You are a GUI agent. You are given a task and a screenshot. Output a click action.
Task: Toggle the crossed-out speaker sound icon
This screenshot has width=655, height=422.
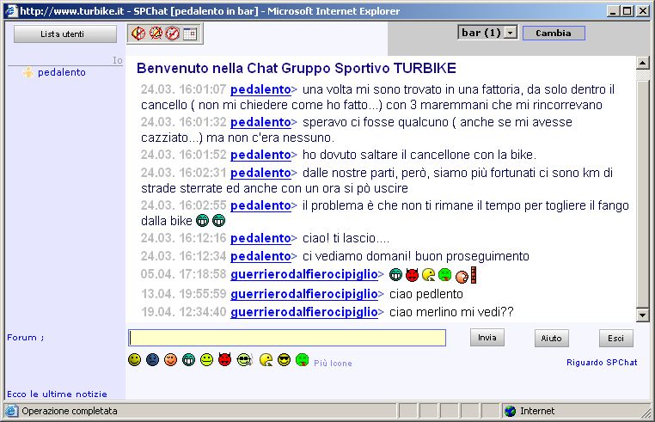point(138,34)
